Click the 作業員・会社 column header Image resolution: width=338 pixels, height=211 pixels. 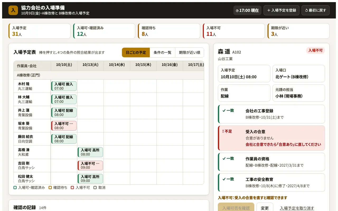click(32, 66)
